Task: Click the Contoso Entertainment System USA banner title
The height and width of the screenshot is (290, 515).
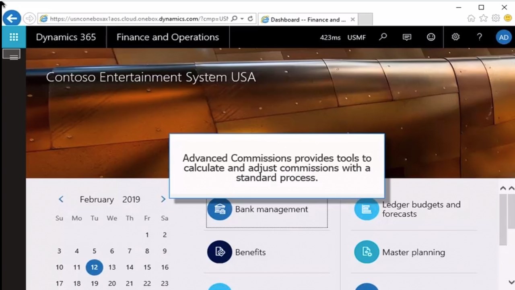Action: click(150, 77)
